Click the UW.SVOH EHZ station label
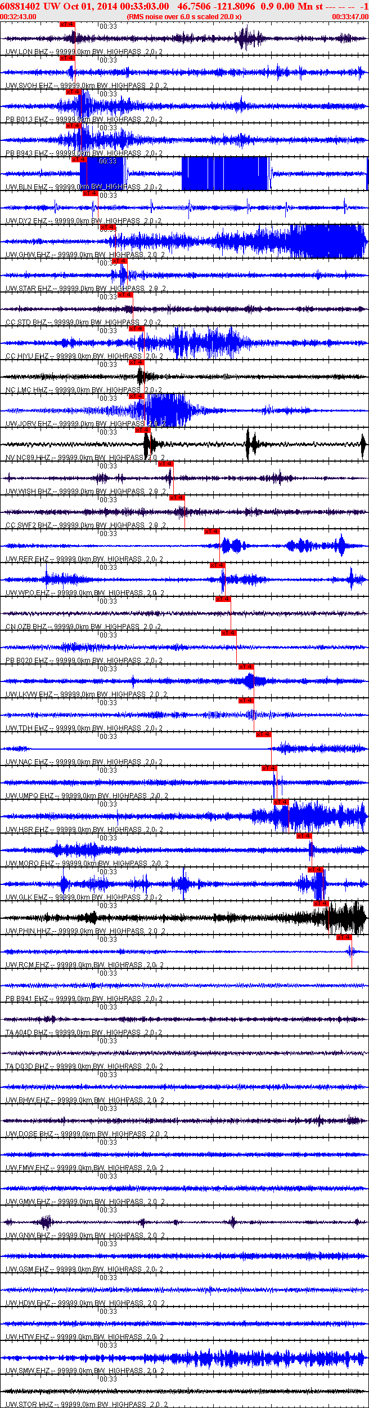Image resolution: width=369 pixels, height=1408 pixels. pyautogui.click(x=29, y=86)
